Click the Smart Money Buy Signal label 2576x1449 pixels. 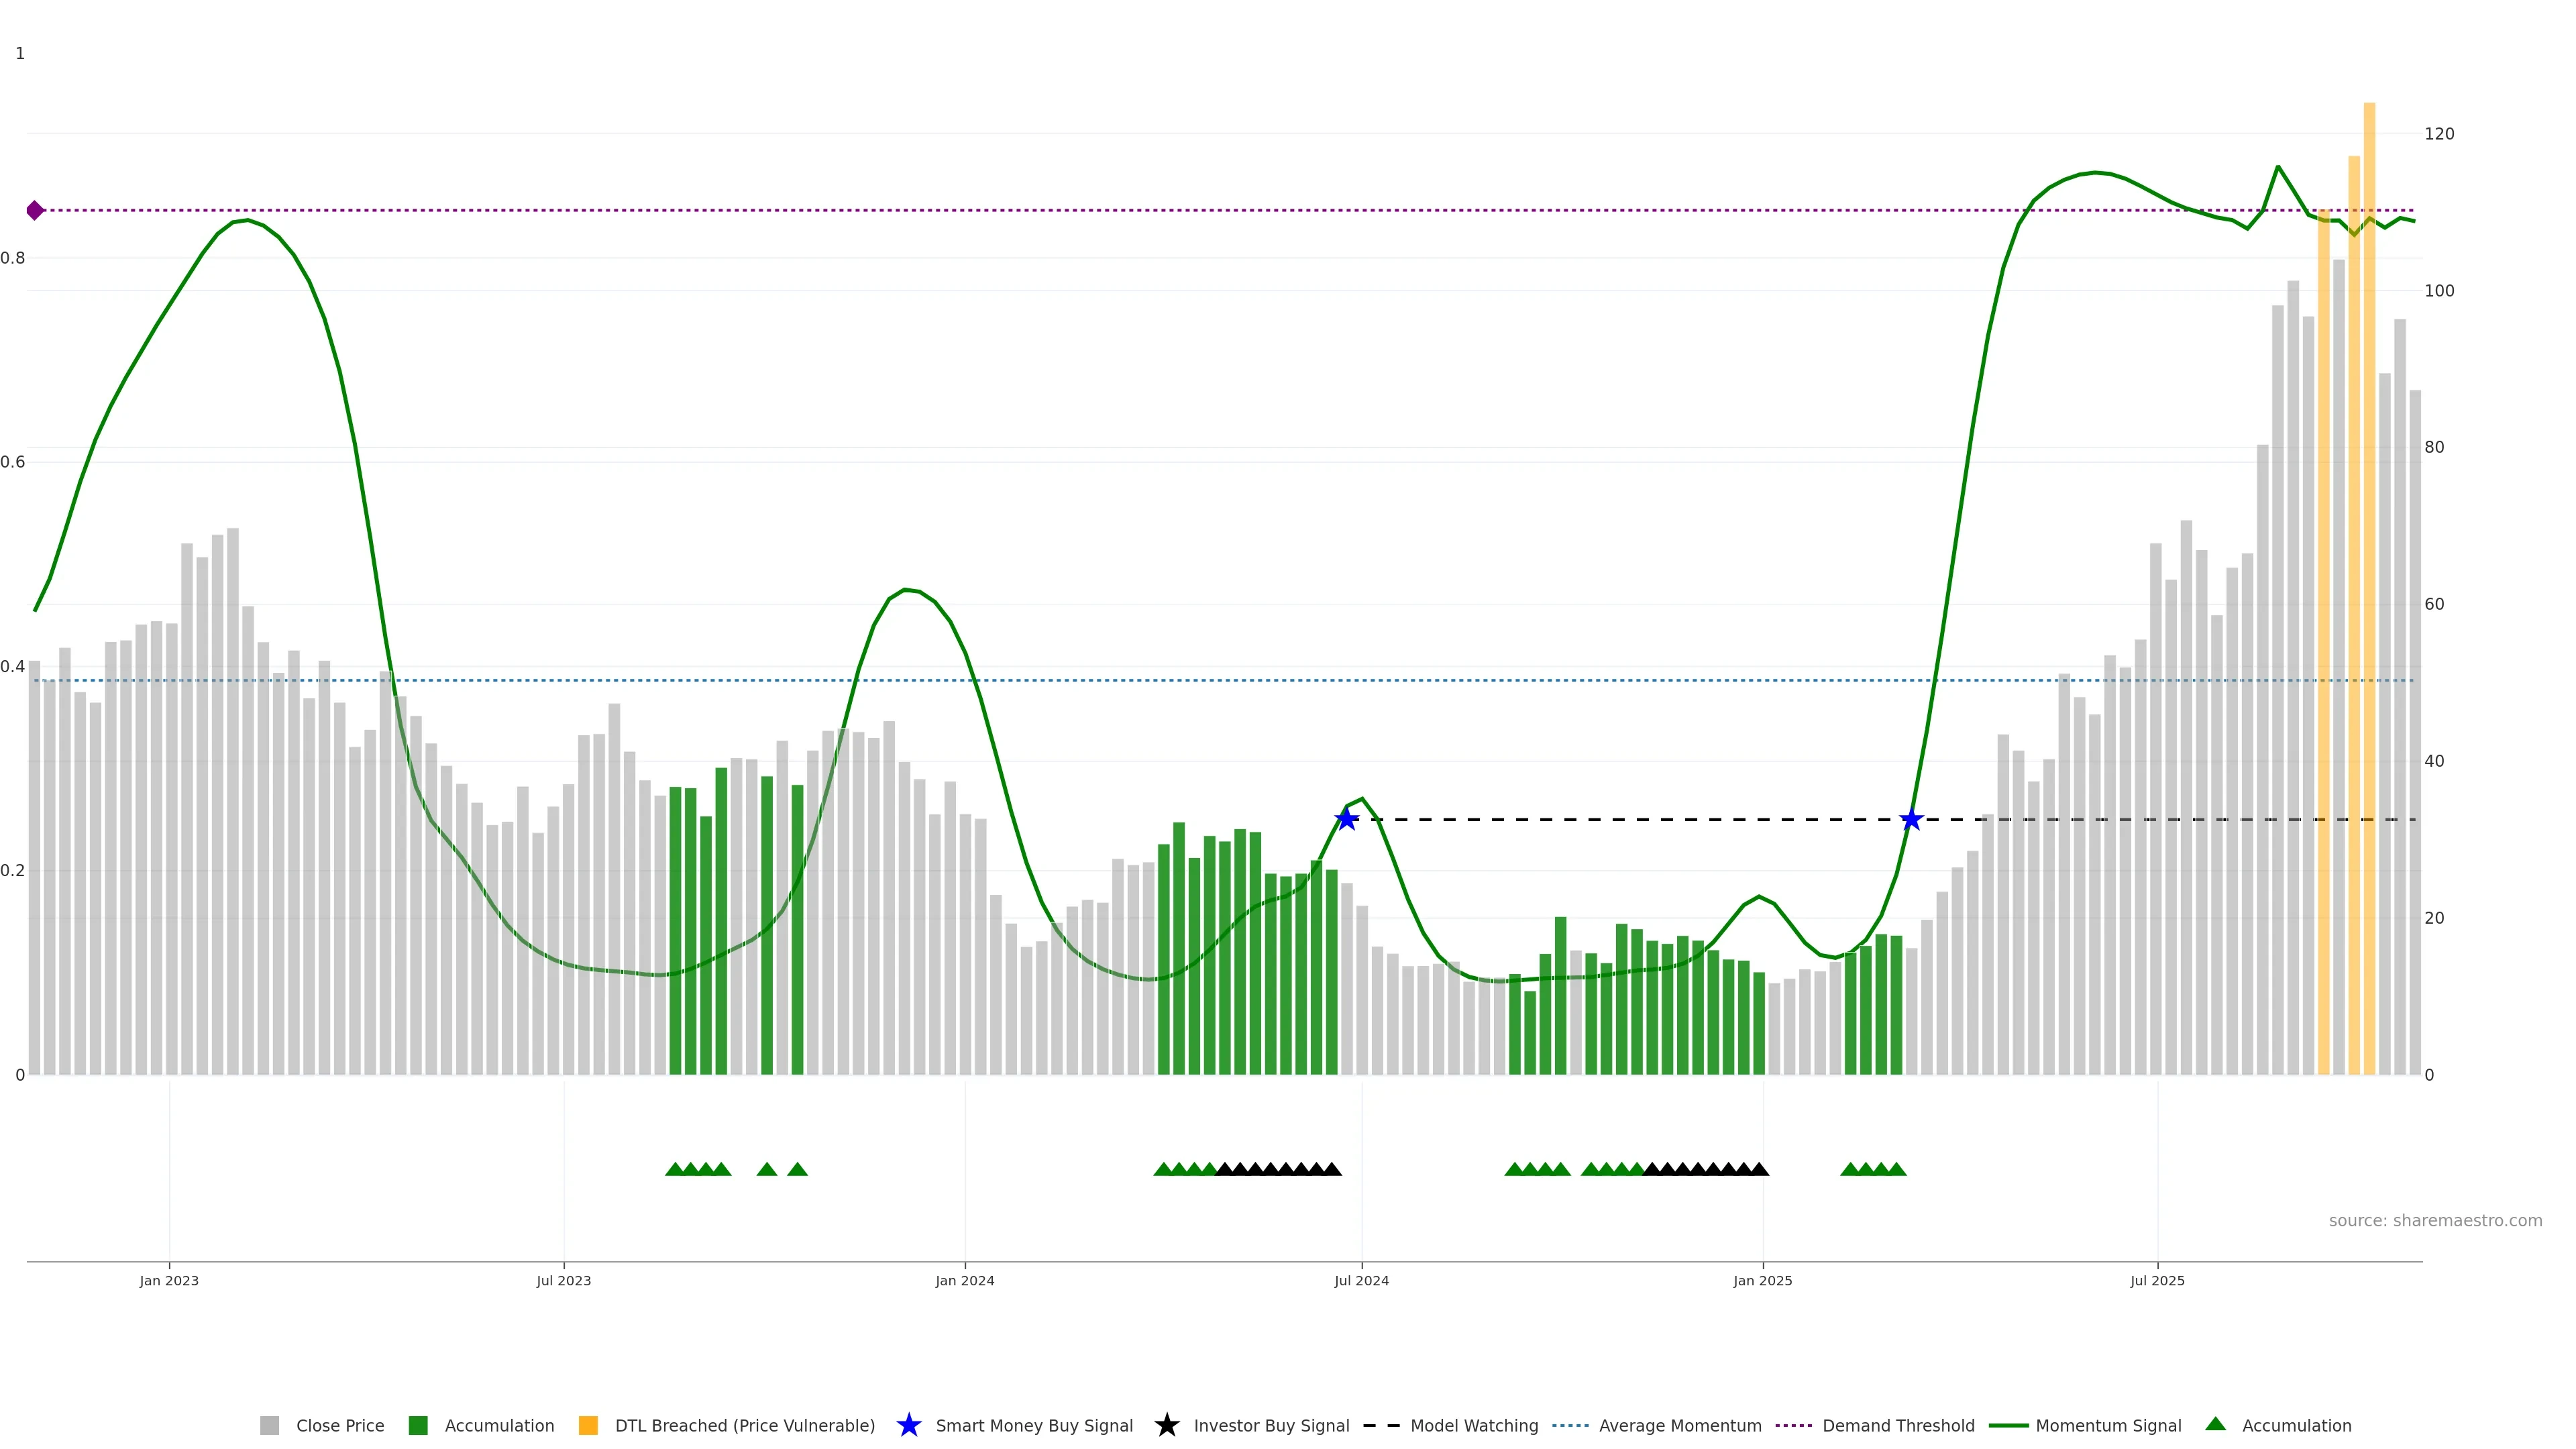pyautogui.click(x=1034, y=1425)
